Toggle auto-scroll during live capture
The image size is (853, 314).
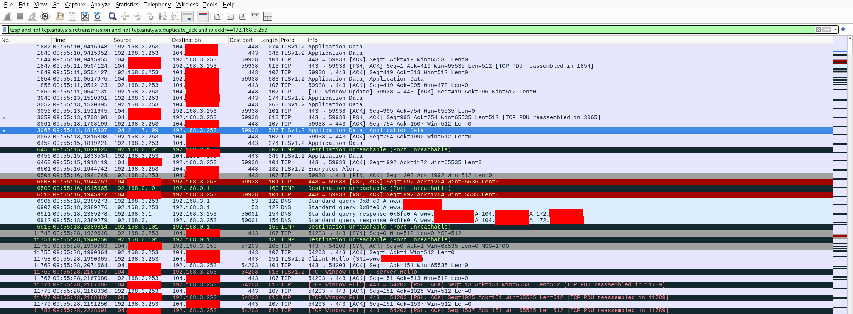click(188, 16)
